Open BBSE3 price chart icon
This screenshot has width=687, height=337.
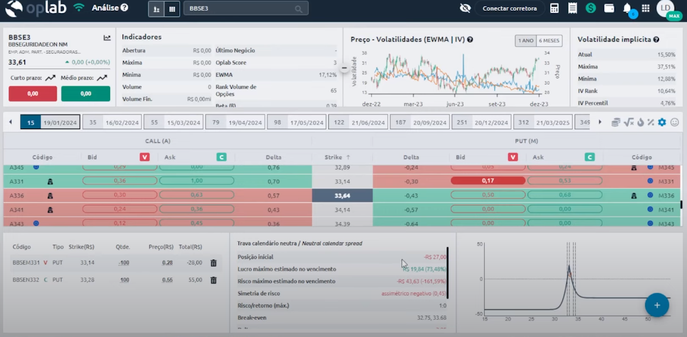pyautogui.click(x=107, y=38)
